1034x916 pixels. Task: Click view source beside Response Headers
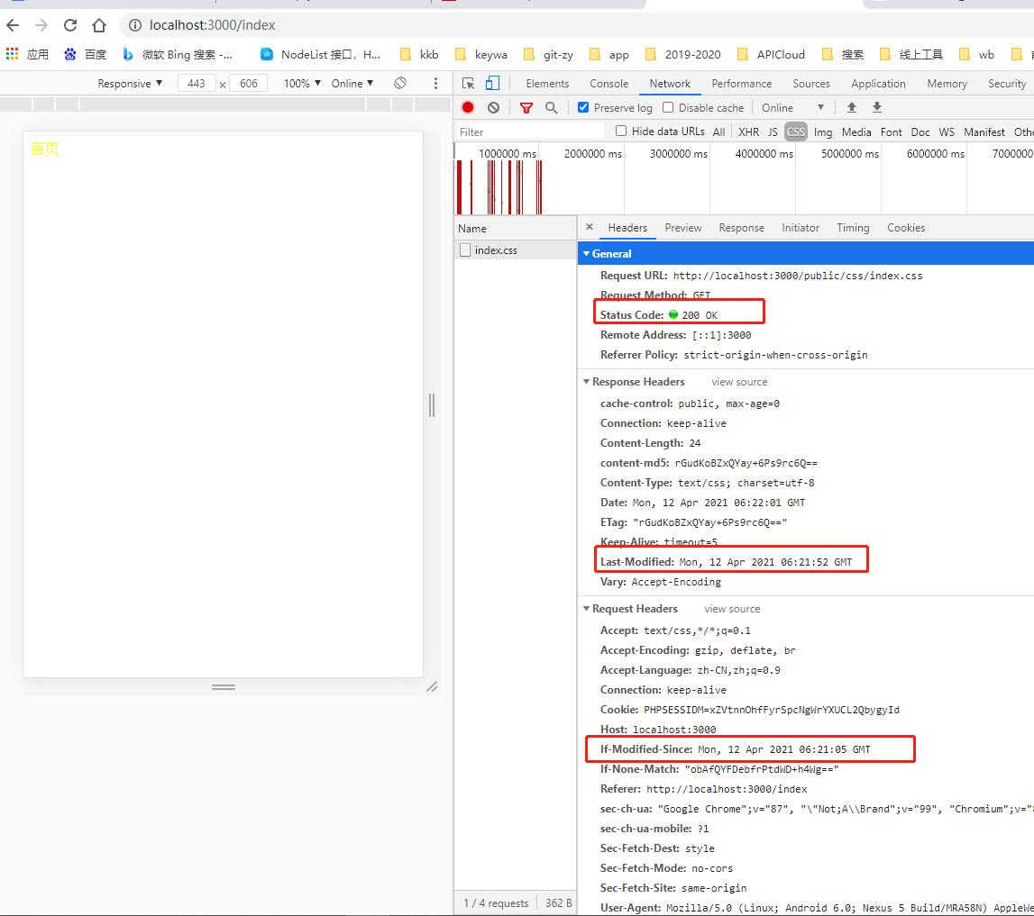point(739,382)
